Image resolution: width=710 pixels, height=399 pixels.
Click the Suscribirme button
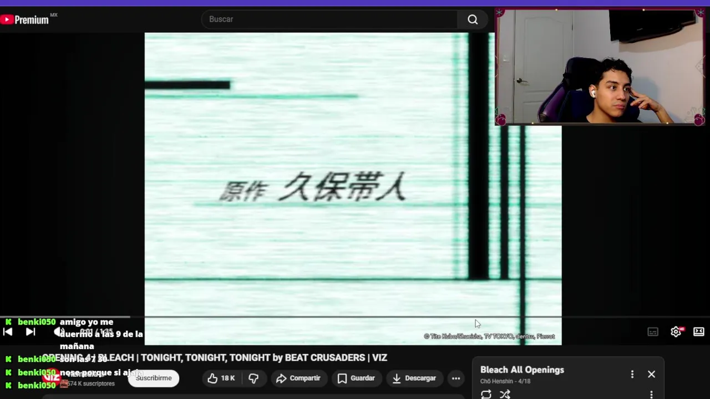click(x=154, y=378)
